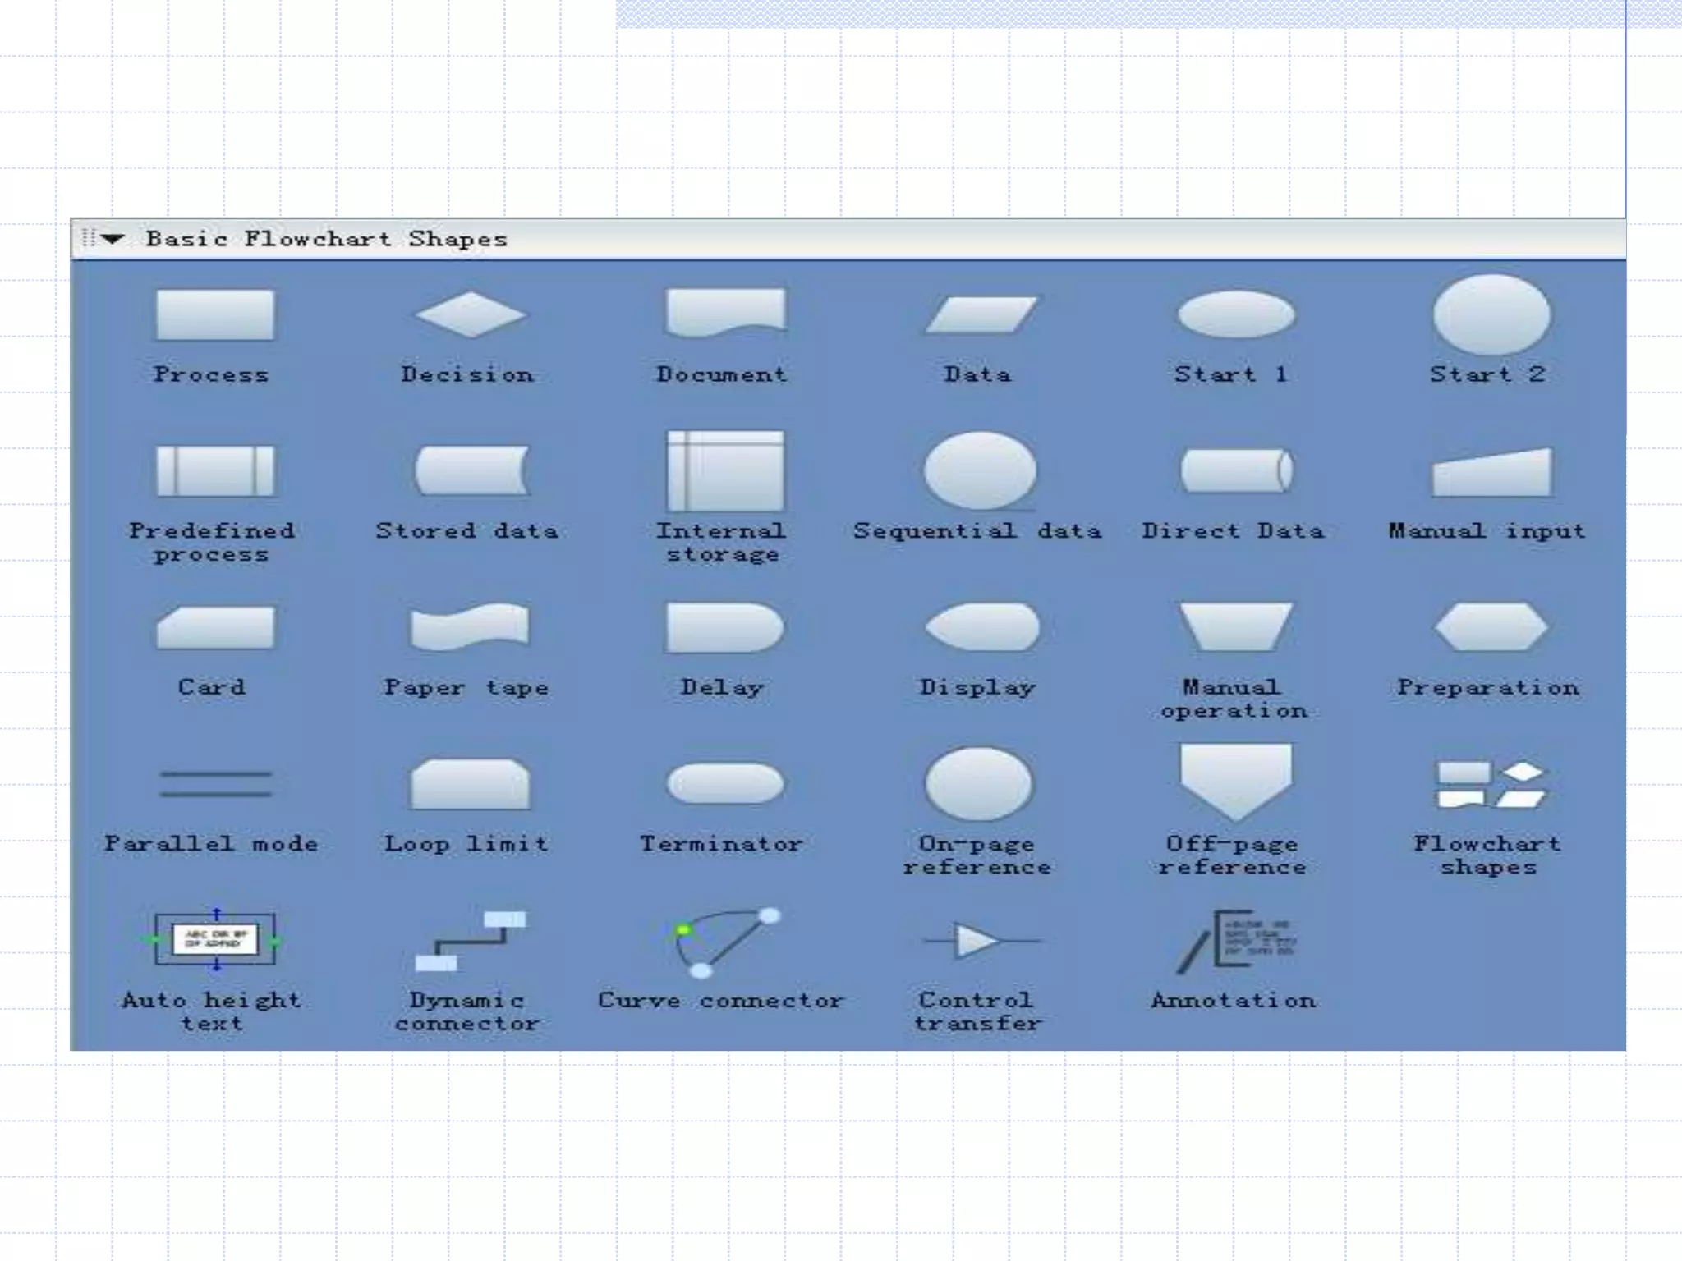Select the Data parallelogram shape
The height and width of the screenshot is (1261, 1682).
coord(980,314)
